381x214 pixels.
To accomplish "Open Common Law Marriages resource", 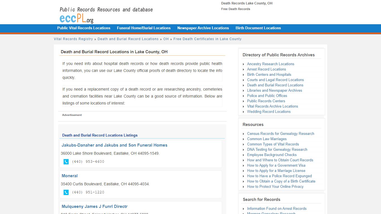I will point(267,139).
